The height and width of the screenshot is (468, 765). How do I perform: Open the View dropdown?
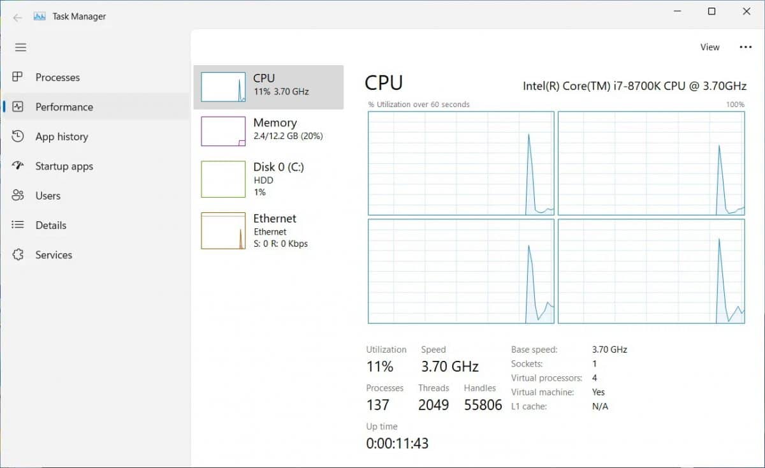pyautogui.click(x=710, y=47)
